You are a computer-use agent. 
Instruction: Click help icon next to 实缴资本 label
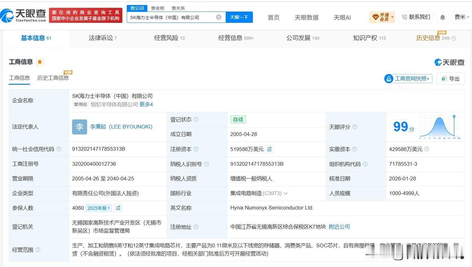coord(354,149)
